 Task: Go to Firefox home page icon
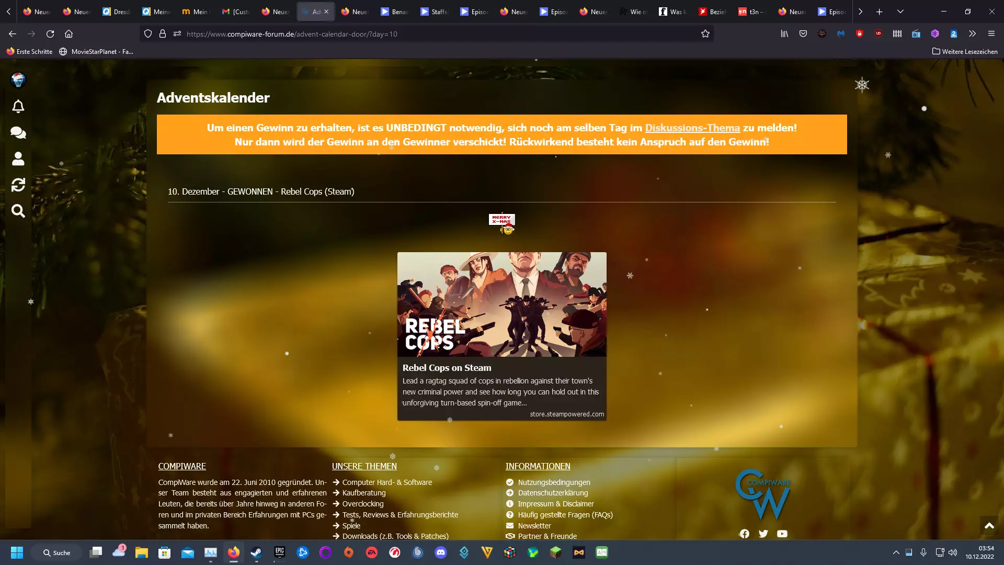pyautogui.click(x=69, y=34)
